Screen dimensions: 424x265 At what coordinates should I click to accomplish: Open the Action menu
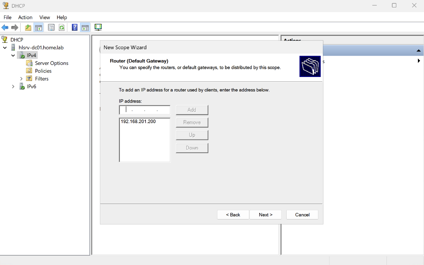click(25, 17)
